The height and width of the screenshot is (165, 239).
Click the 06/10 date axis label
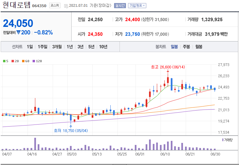[165, 154]
